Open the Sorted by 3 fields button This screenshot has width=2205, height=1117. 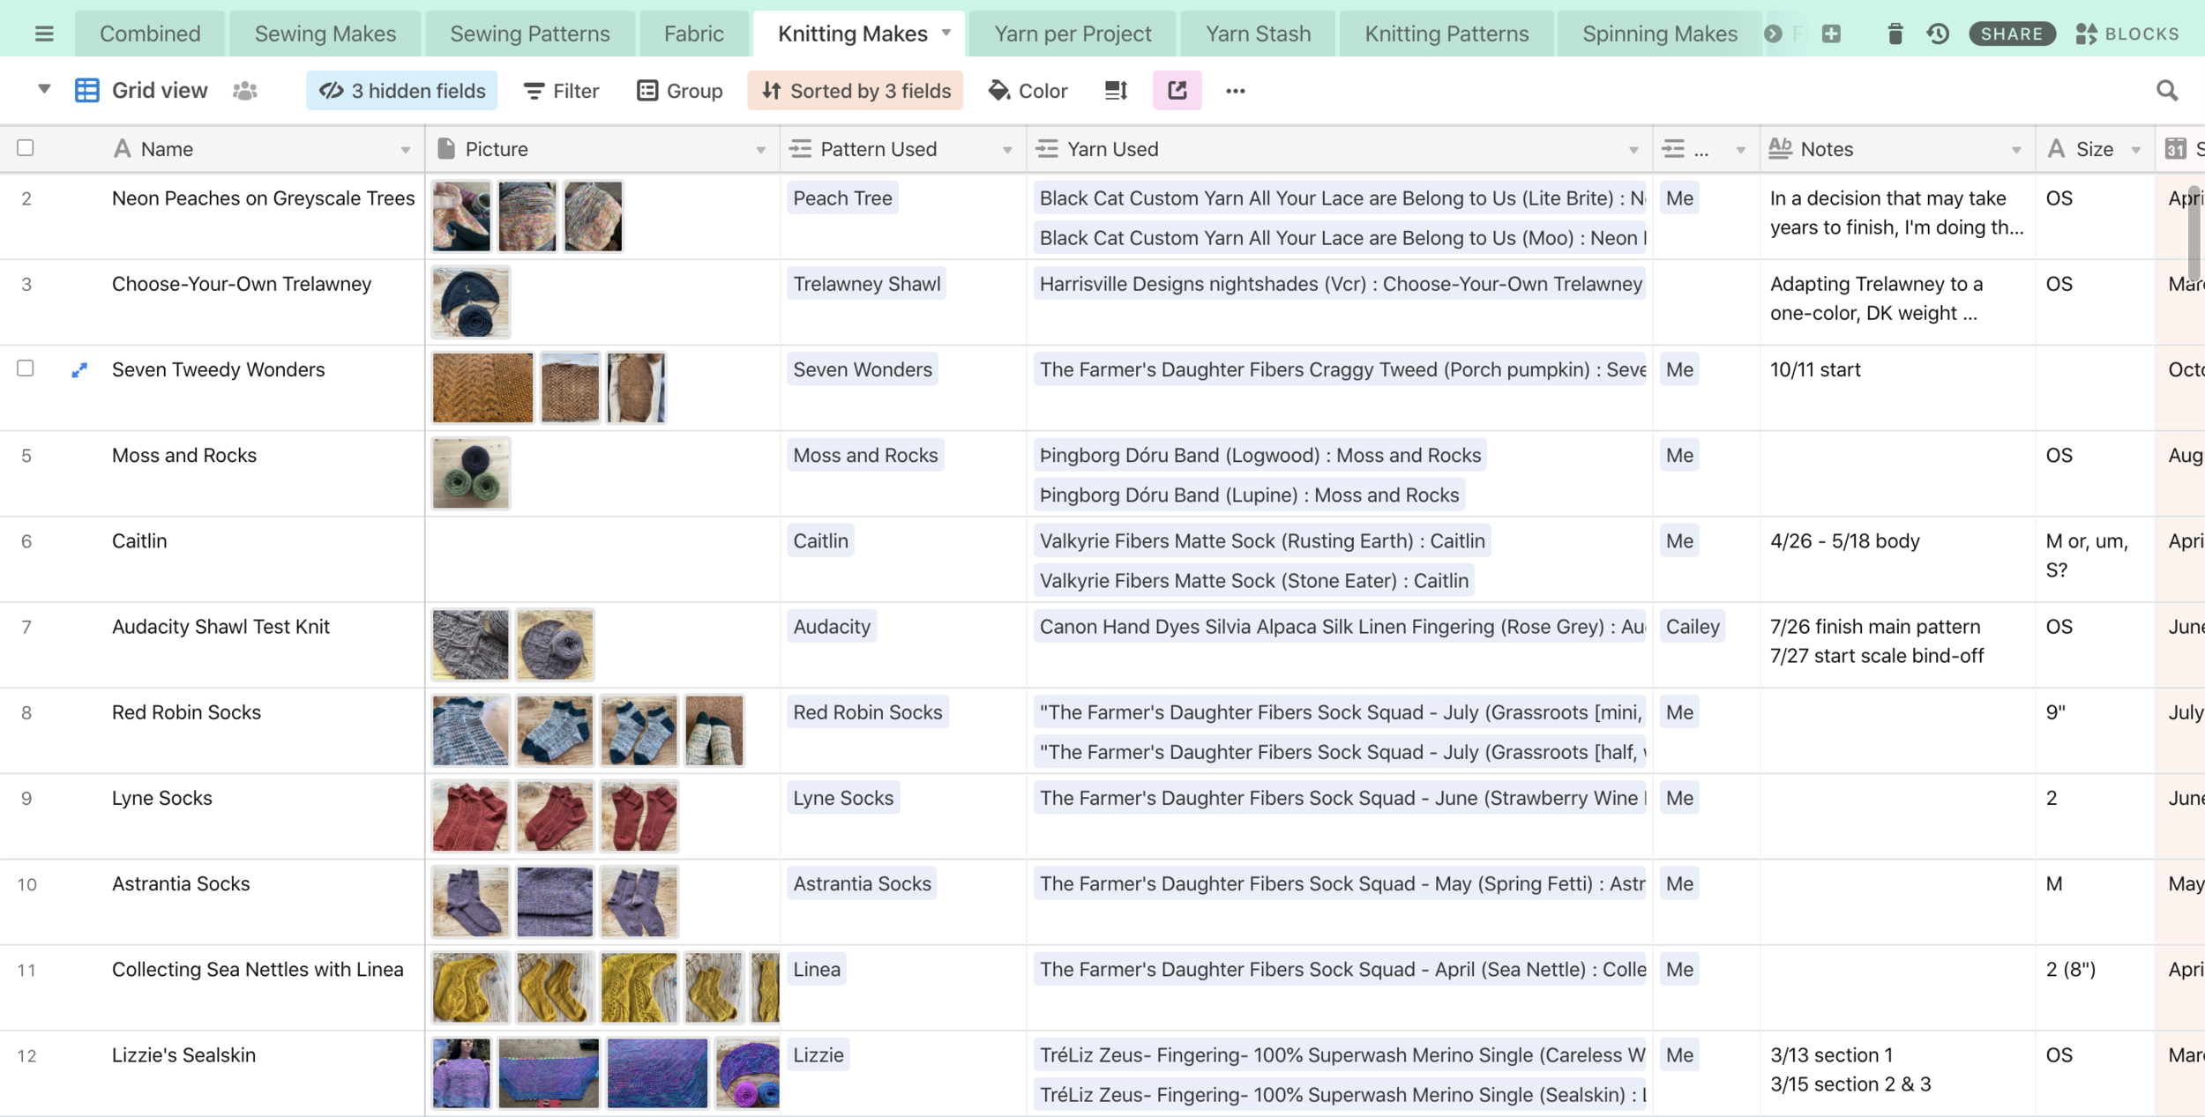(x=856, y=90)
